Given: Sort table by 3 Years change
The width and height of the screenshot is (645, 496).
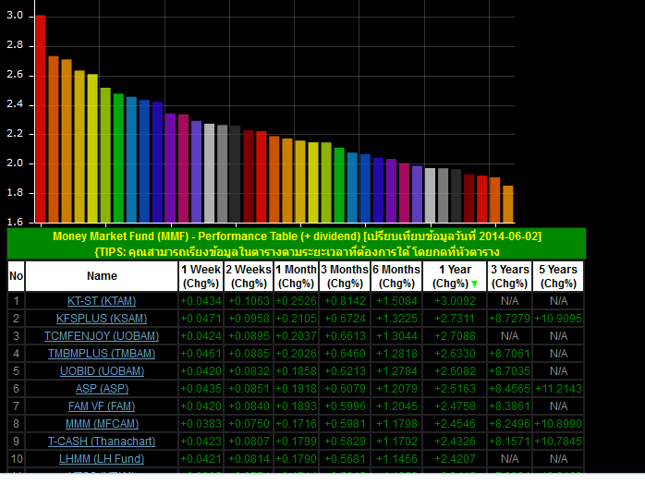Looking at the screenshot, I should pos(510,276).
